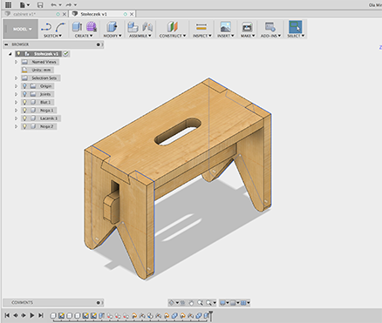The height and width of the screenshot is (323, 382).
Task: Click the timeline play button
Action: (x=32, y=315)
